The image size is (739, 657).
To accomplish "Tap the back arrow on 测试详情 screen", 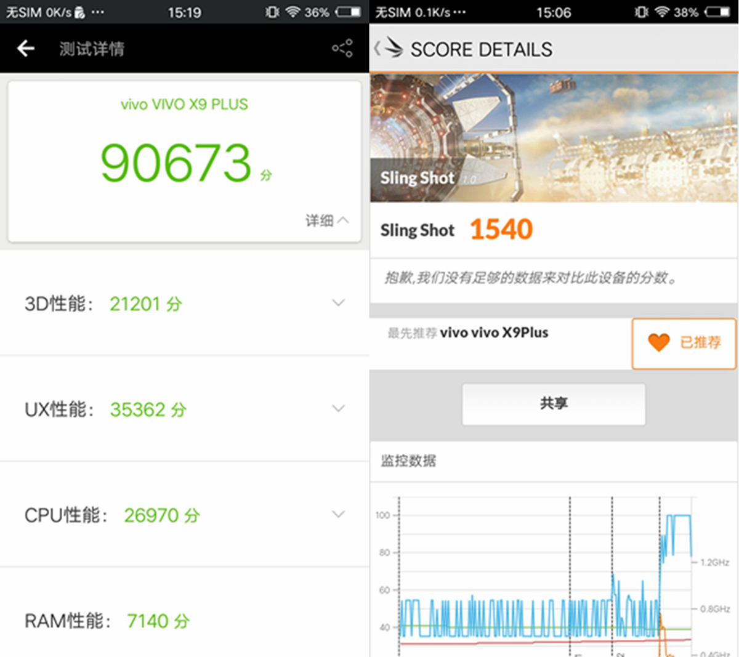I will (25, 48).
